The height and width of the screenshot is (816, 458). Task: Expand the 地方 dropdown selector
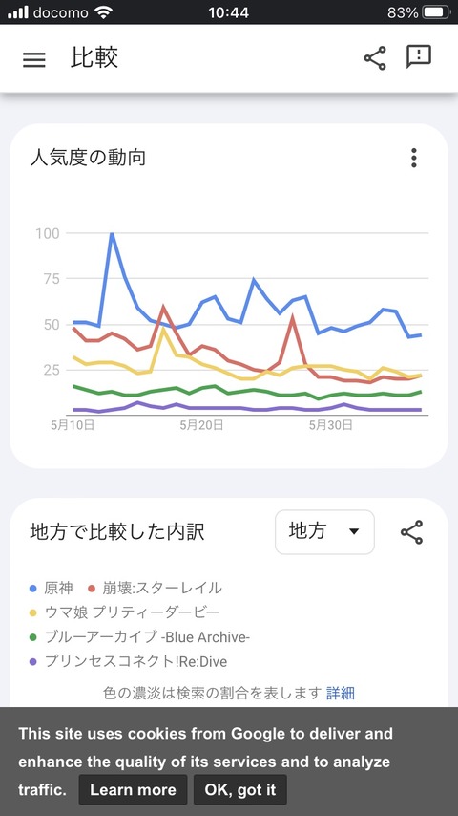pos(324,532)
